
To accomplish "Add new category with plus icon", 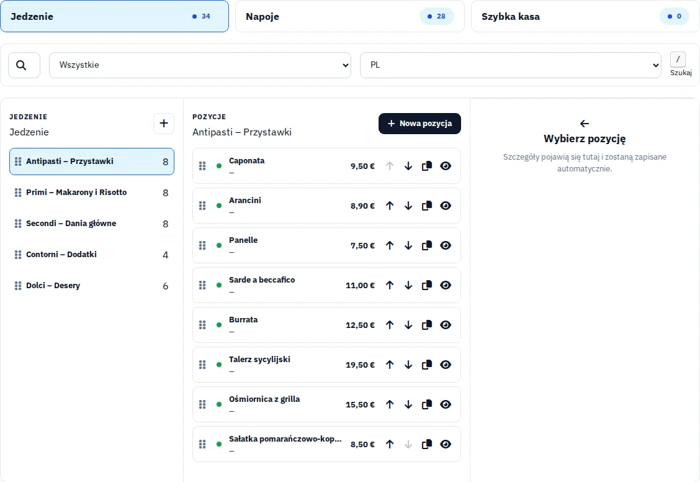I will click(x=164, y=123).
